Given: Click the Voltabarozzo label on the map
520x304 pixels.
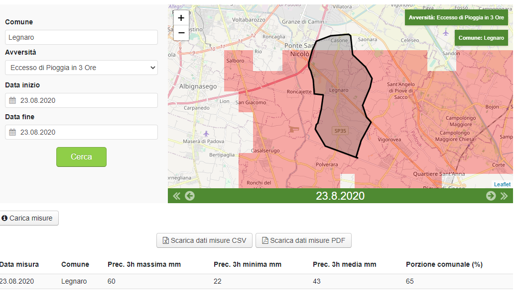Looking at the screenshot, I should pos(249,20).
